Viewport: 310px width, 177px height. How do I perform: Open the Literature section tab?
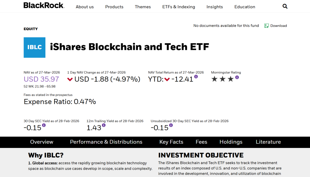point(268,142)
